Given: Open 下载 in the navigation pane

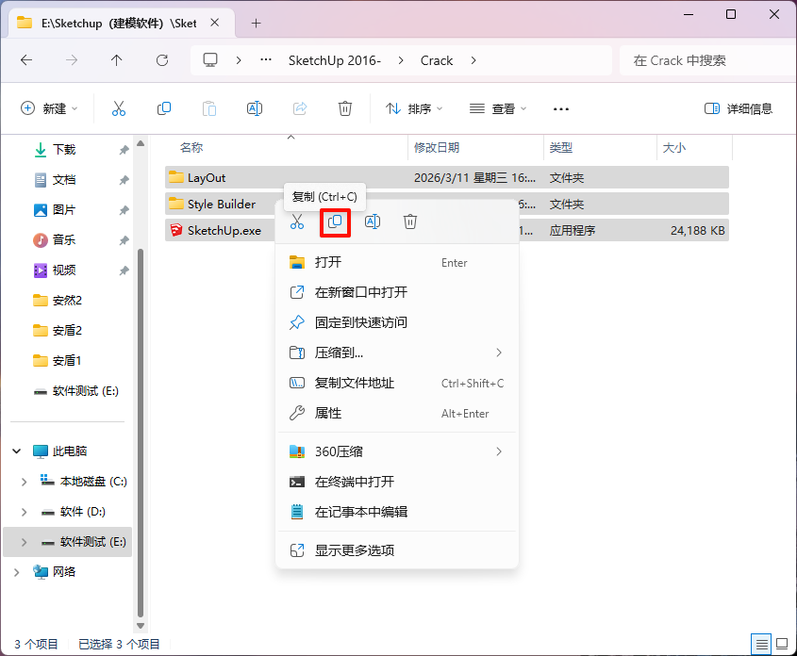Looking at the screenshot, I should [64, 150].
